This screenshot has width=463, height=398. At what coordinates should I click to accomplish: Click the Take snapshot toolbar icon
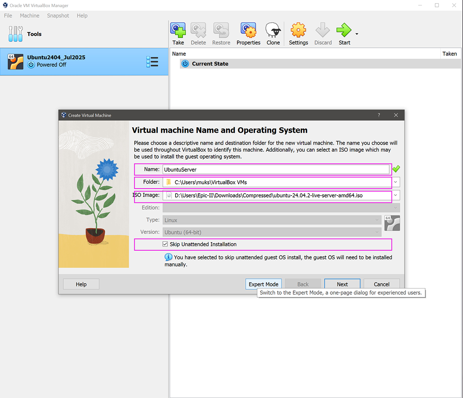[178, 30]
